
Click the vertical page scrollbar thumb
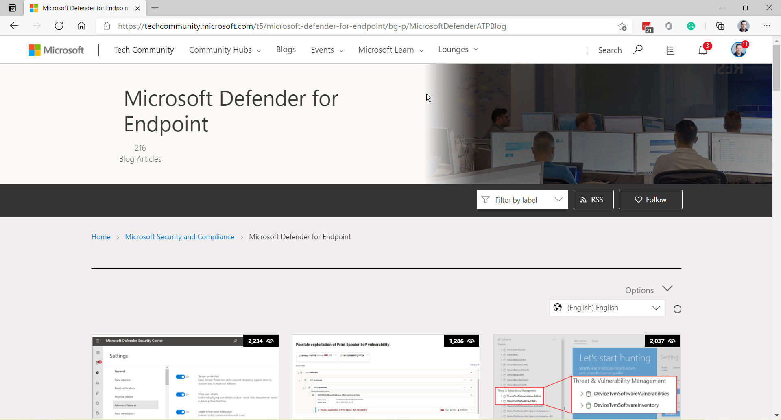[x=777, y=68]
